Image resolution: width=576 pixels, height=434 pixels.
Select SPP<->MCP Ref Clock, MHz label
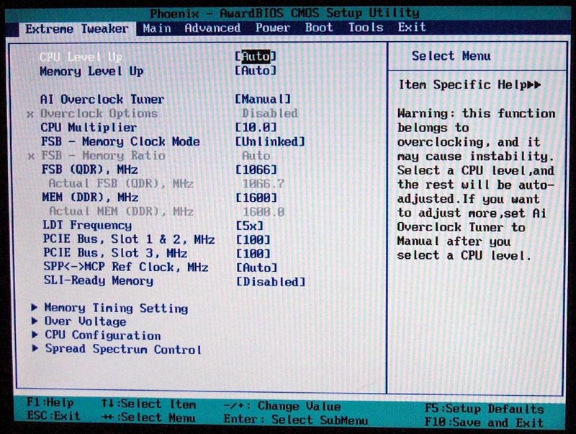point(126,267)
